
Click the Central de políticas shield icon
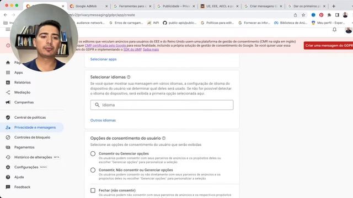coord(8,117)
